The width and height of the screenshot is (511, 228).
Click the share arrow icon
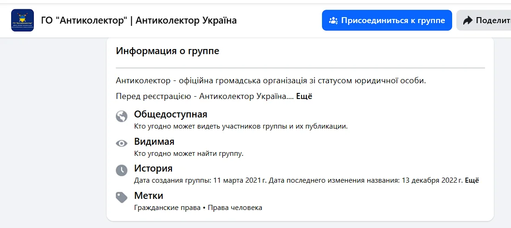click(x=467, y=20)
